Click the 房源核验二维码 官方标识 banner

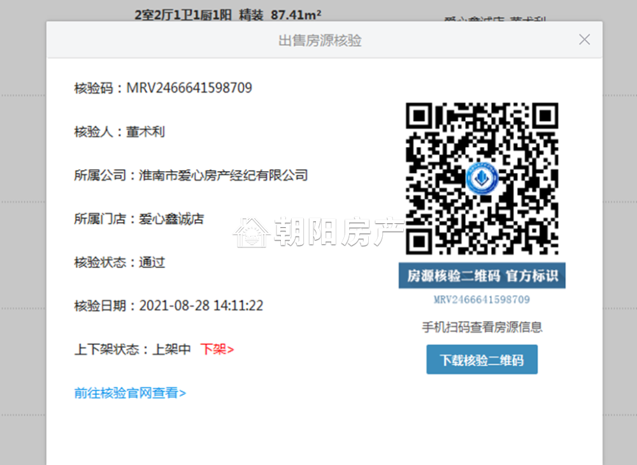pyautogui.click(x=482, y=276)
